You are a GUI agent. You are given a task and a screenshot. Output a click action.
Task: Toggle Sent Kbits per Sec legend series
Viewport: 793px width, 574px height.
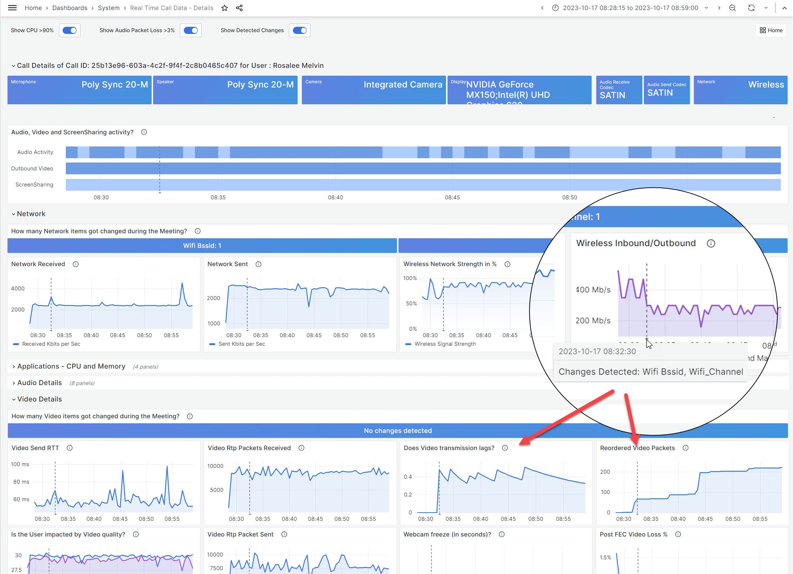(x=242, y=344)
